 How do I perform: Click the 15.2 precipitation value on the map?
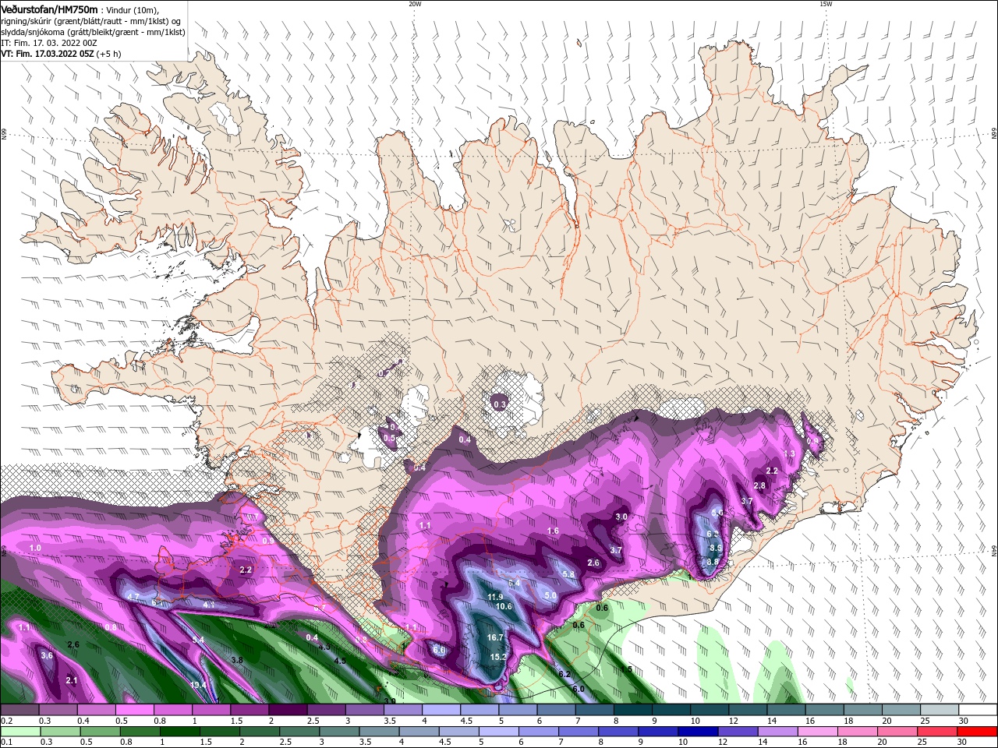(x=498, y=657)
